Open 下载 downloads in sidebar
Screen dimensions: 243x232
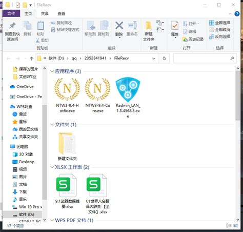point(20,192)
